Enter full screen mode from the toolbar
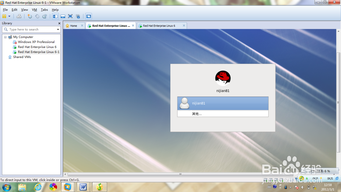Image resolution: width=341 pixels, height=192 pixels. tap(70, 16)
